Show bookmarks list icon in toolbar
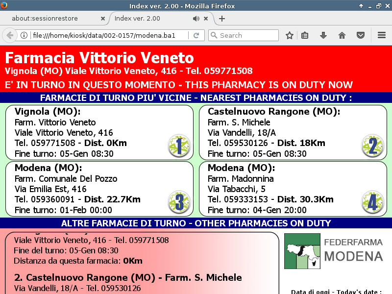The height and width of the screenshot is (294, 392). coord(305,35)
